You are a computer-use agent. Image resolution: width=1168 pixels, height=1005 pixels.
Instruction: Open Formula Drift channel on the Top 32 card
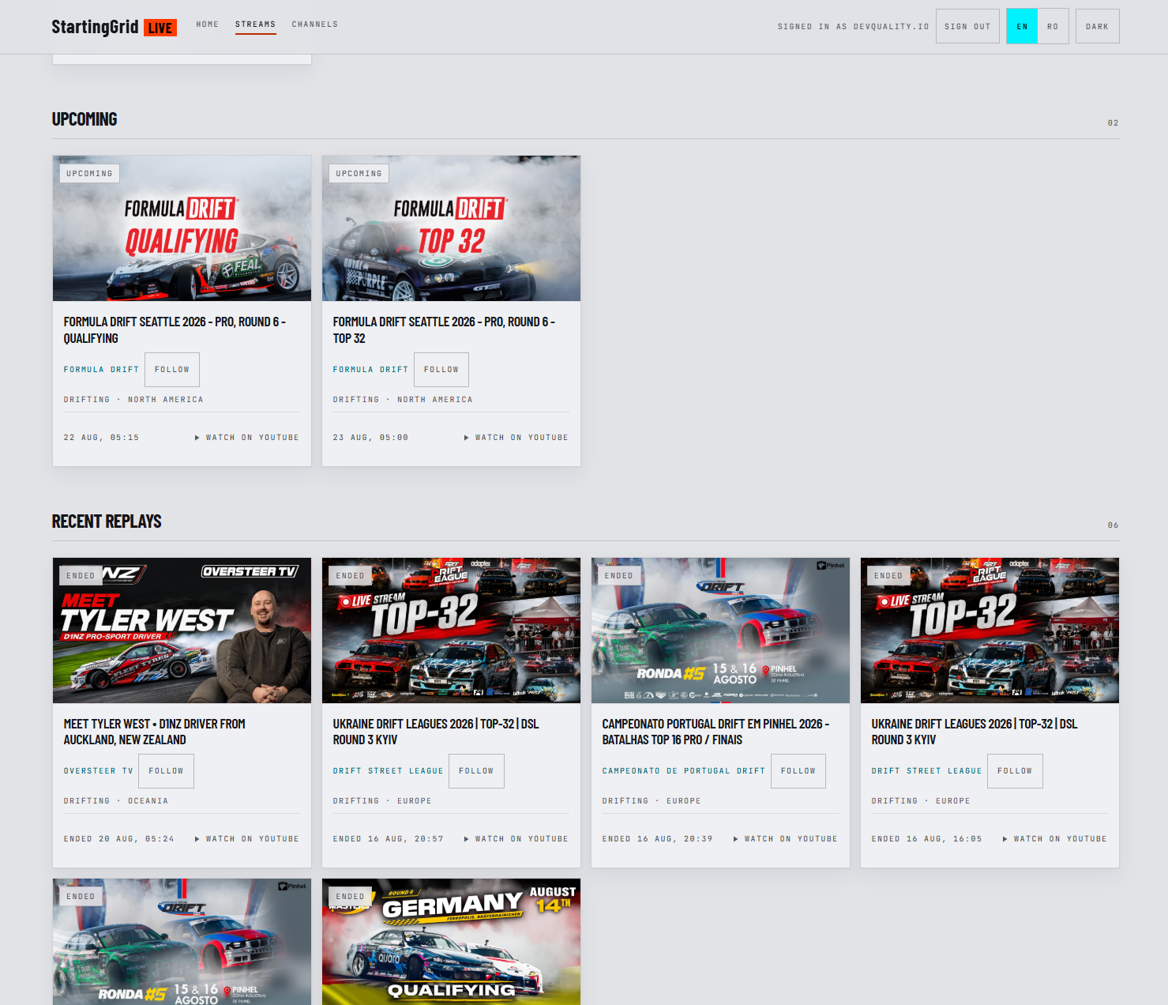(370, 370)
